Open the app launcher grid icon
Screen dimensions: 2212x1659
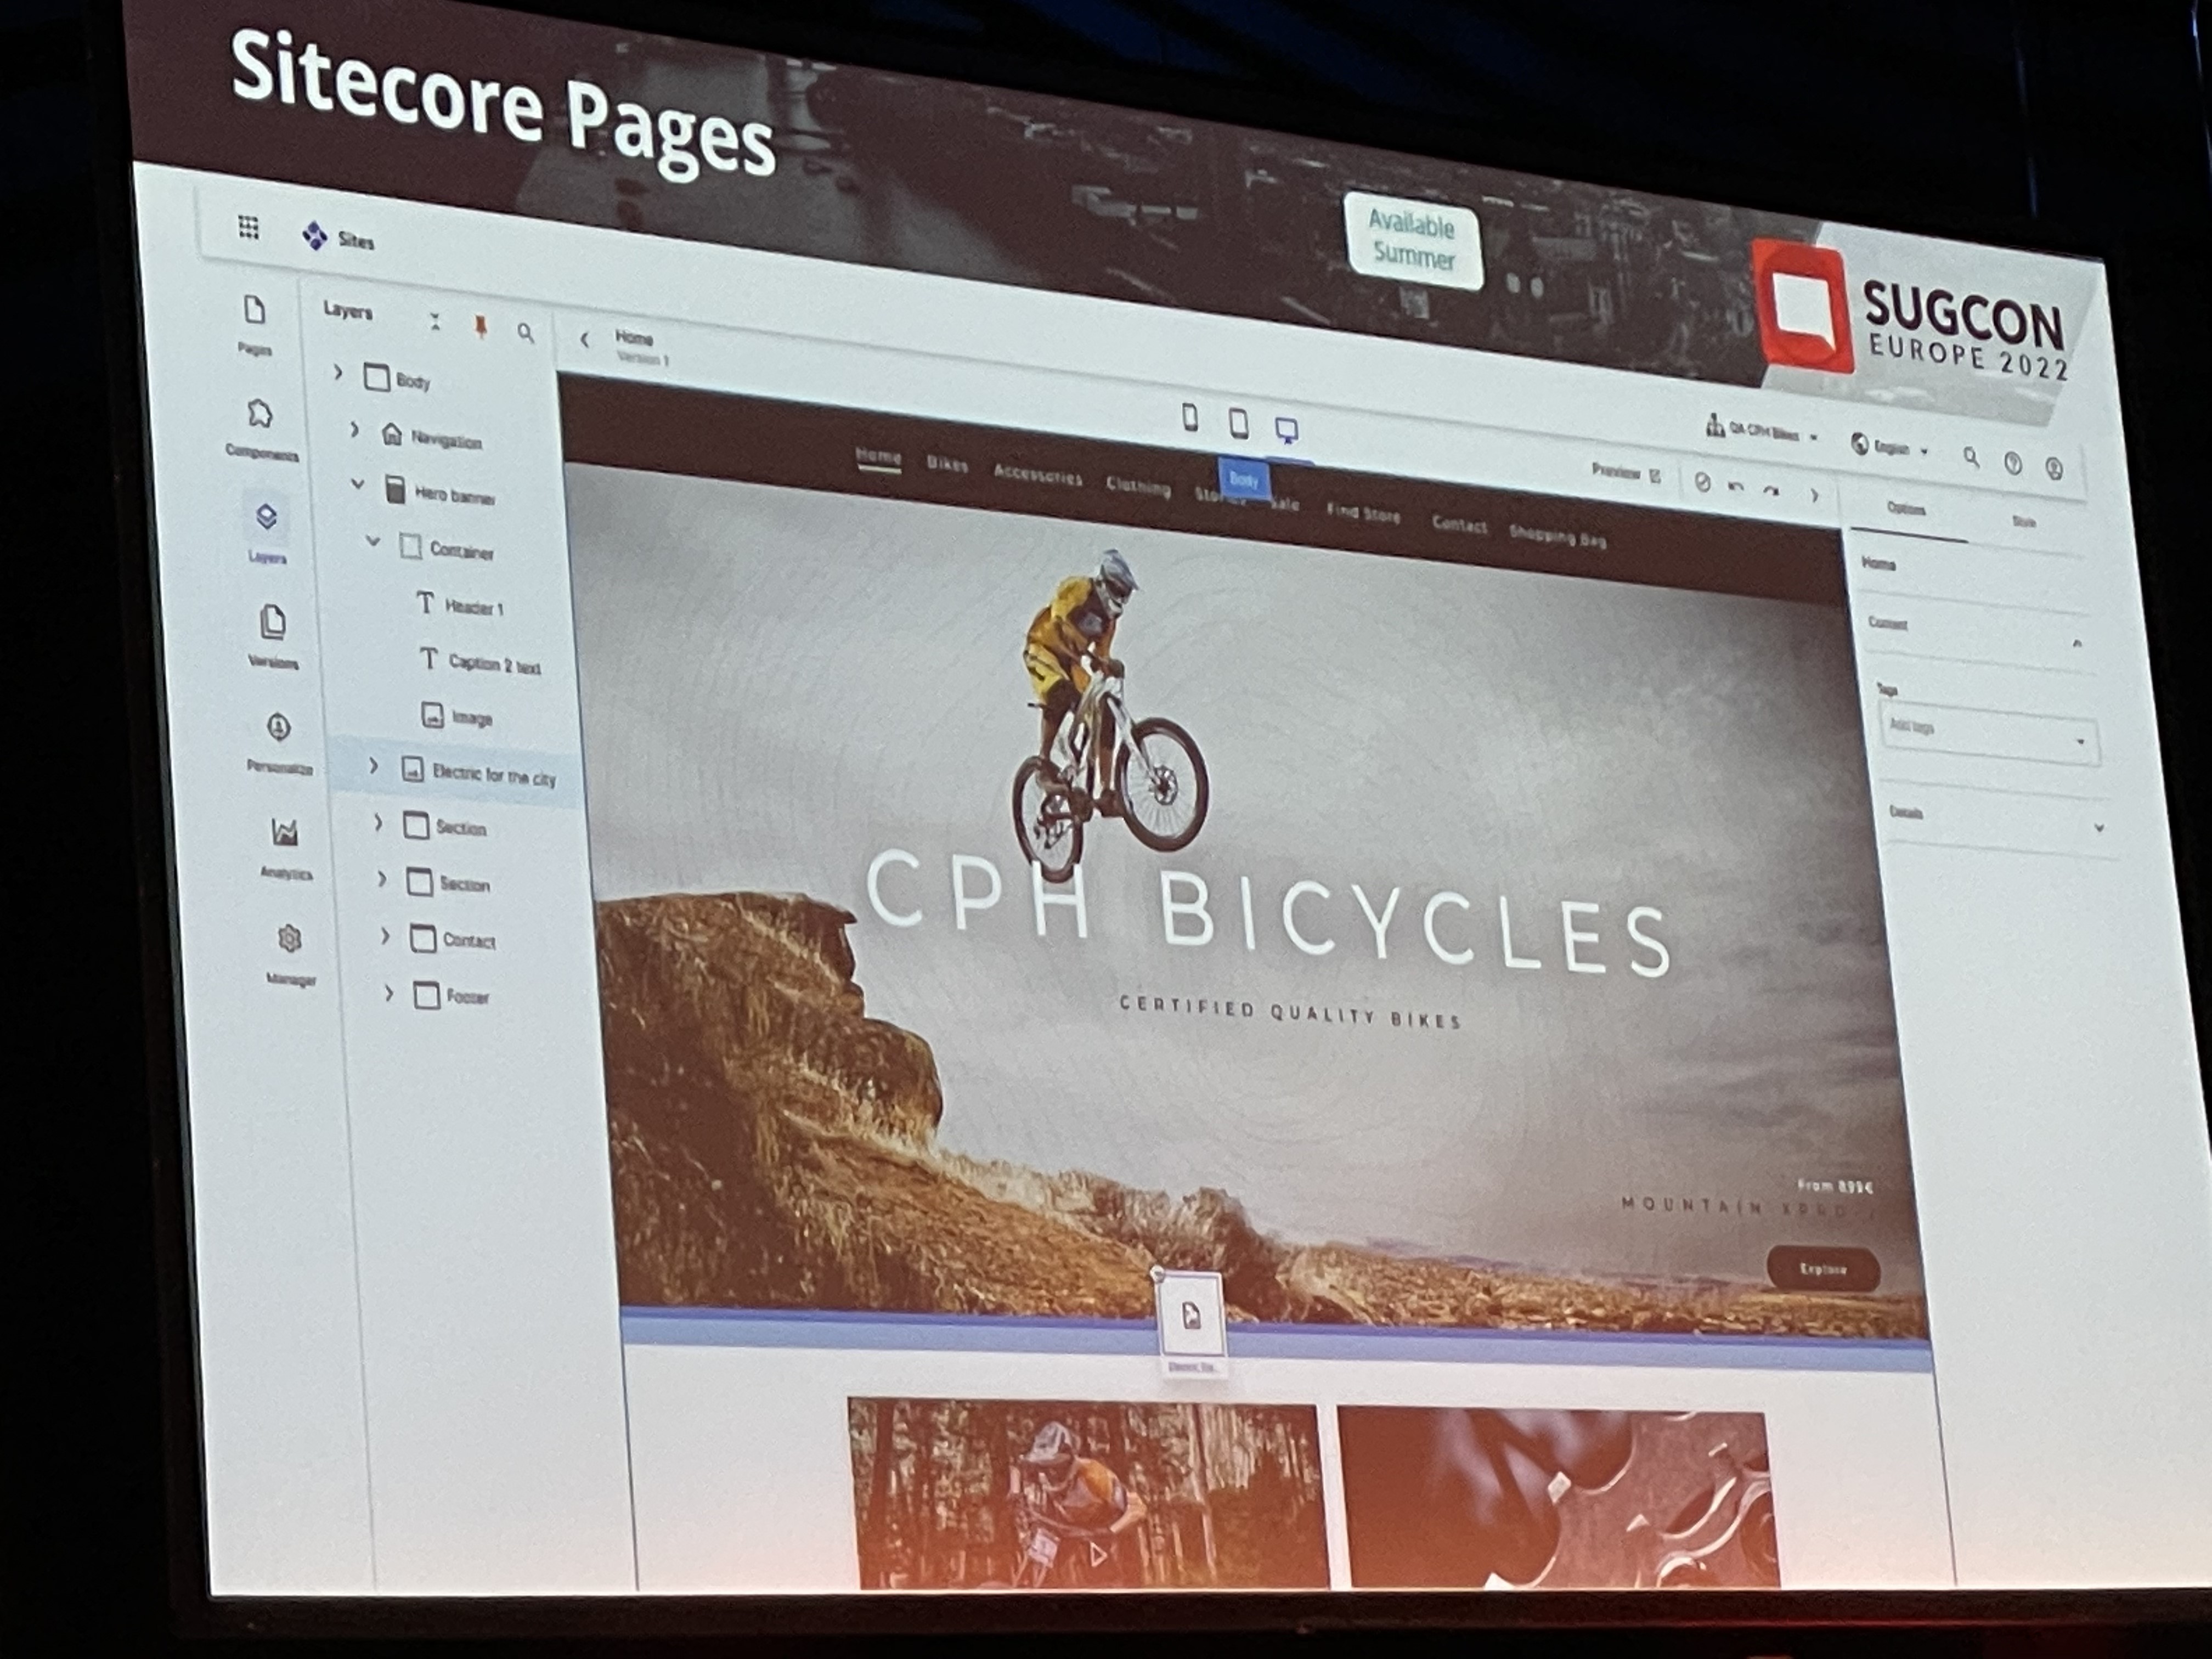(x=248, y=229)
